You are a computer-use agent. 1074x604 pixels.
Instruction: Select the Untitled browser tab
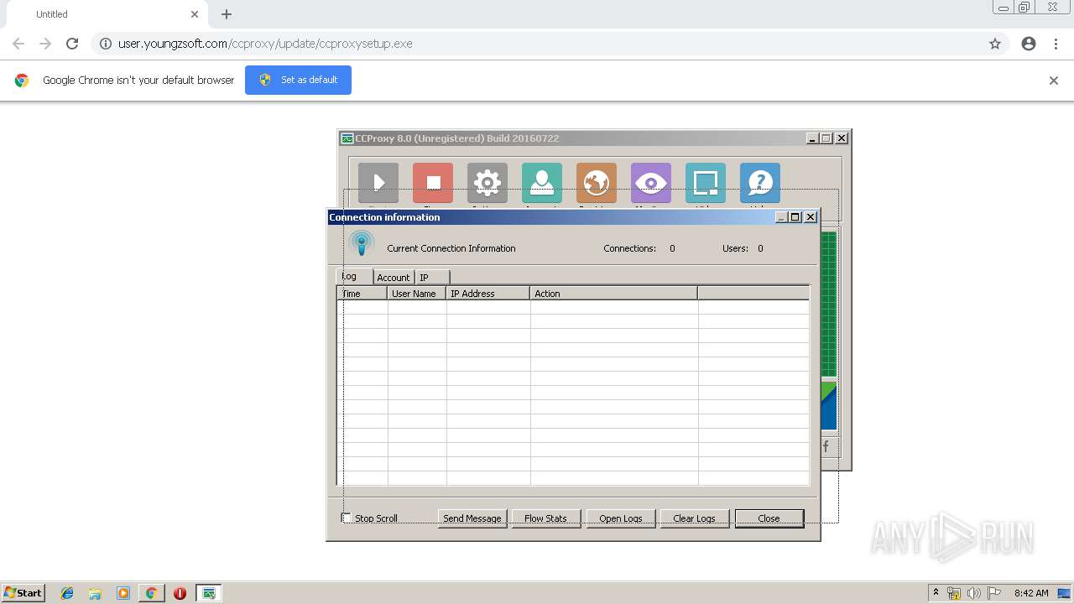tap(107, 14)
